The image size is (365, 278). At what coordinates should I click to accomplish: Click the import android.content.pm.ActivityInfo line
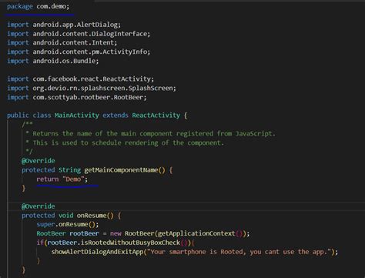click(79, 52)
